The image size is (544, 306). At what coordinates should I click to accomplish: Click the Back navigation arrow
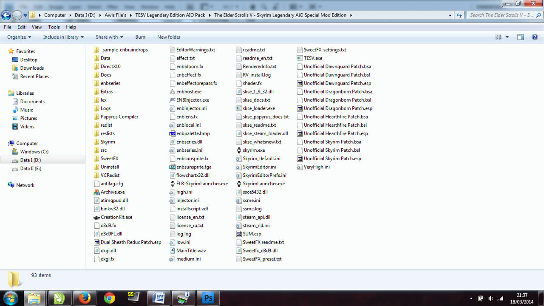point(6,15)
